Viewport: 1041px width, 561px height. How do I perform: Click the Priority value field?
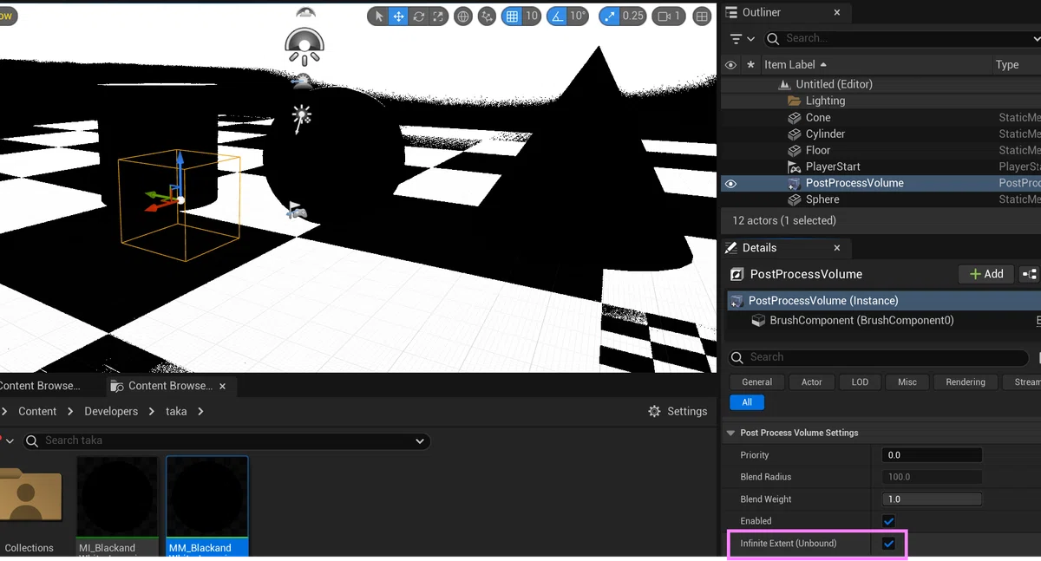coord(932,455)
